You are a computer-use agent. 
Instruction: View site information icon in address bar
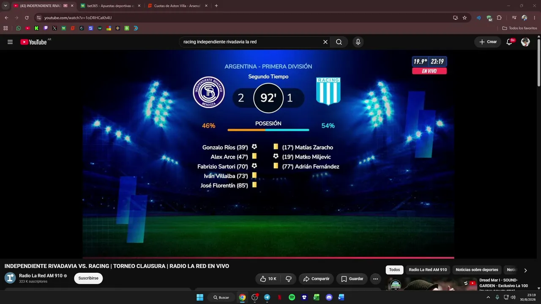click(x=38, y=18)
